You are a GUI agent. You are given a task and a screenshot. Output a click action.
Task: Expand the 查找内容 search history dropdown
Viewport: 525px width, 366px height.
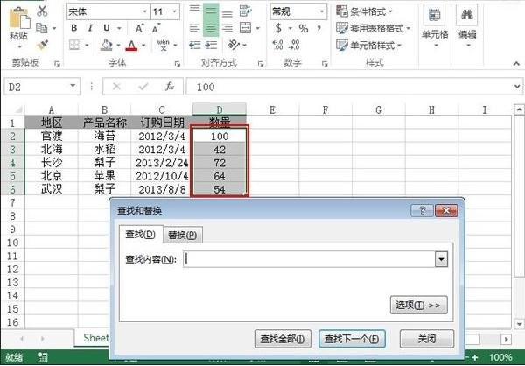(441, 259)
